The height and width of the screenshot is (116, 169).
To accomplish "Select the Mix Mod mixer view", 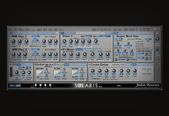I will click(86, 50).
